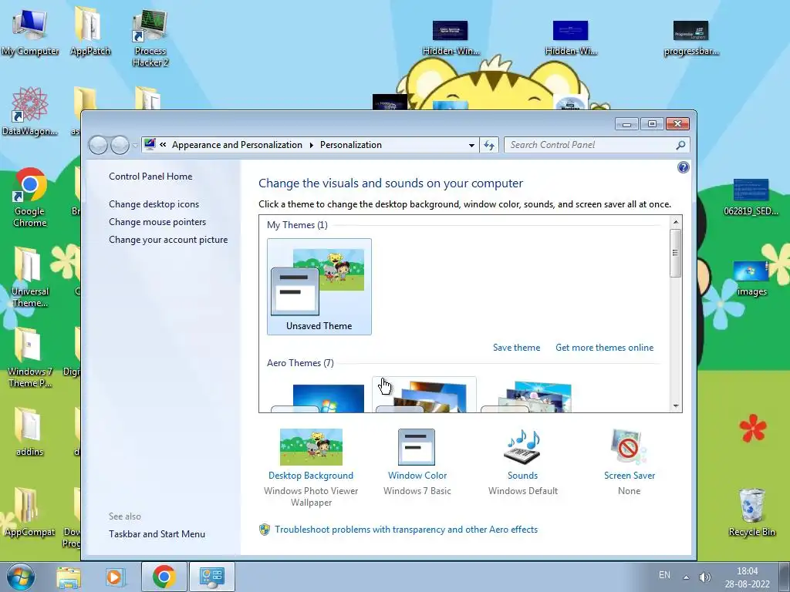Open Troubleshoot transparency and Aero effects

pos(406,530)
